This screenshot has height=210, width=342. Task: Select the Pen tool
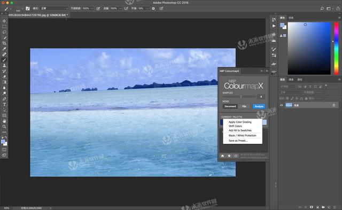(4, 99)
